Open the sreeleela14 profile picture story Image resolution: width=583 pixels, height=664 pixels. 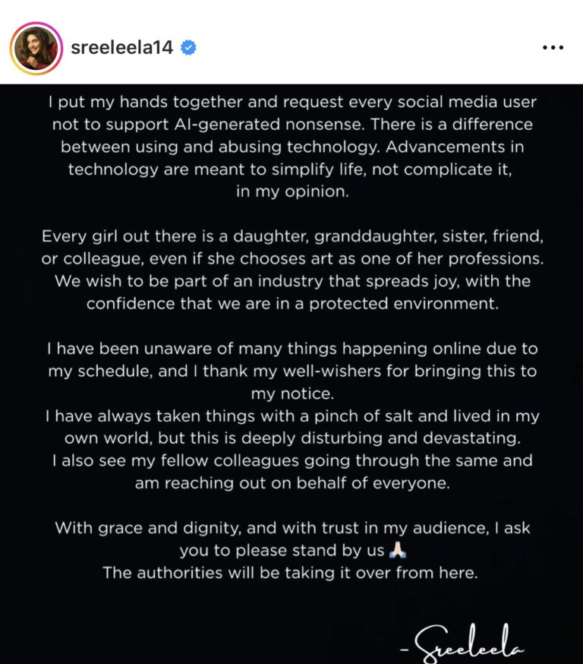(x=36, y=48)
